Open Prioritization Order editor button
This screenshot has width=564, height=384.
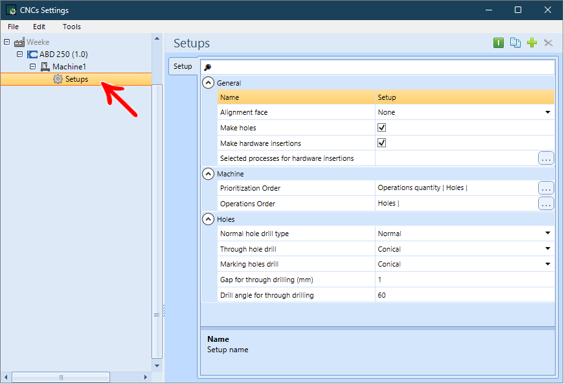[546, 188]
